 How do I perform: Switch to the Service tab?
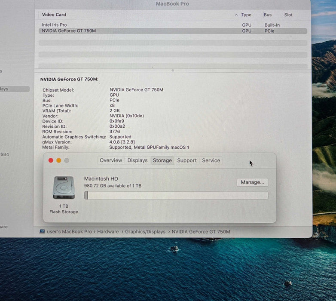tap(211, 160)
